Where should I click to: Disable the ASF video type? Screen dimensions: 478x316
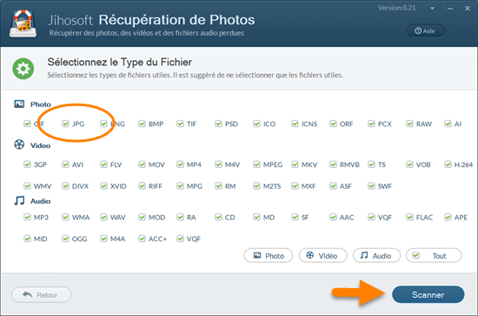tap(333, 186)
